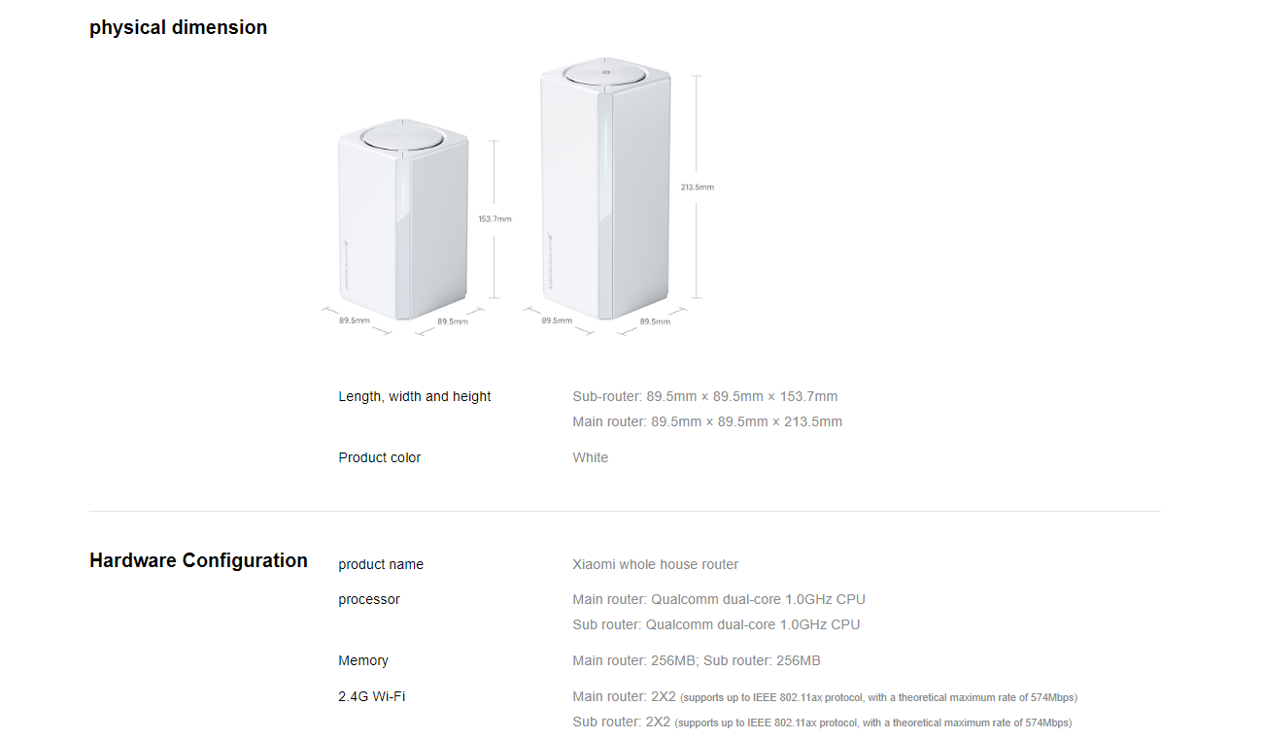Click the 256MB memory value text
Viewport: 1263px width, 739px height.
pos(697,660)
